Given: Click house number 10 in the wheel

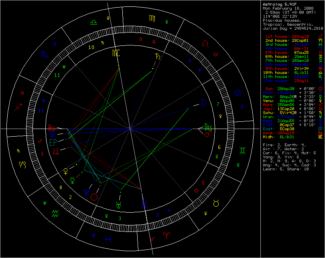Looking at the screenshot, I should point(91,47).
